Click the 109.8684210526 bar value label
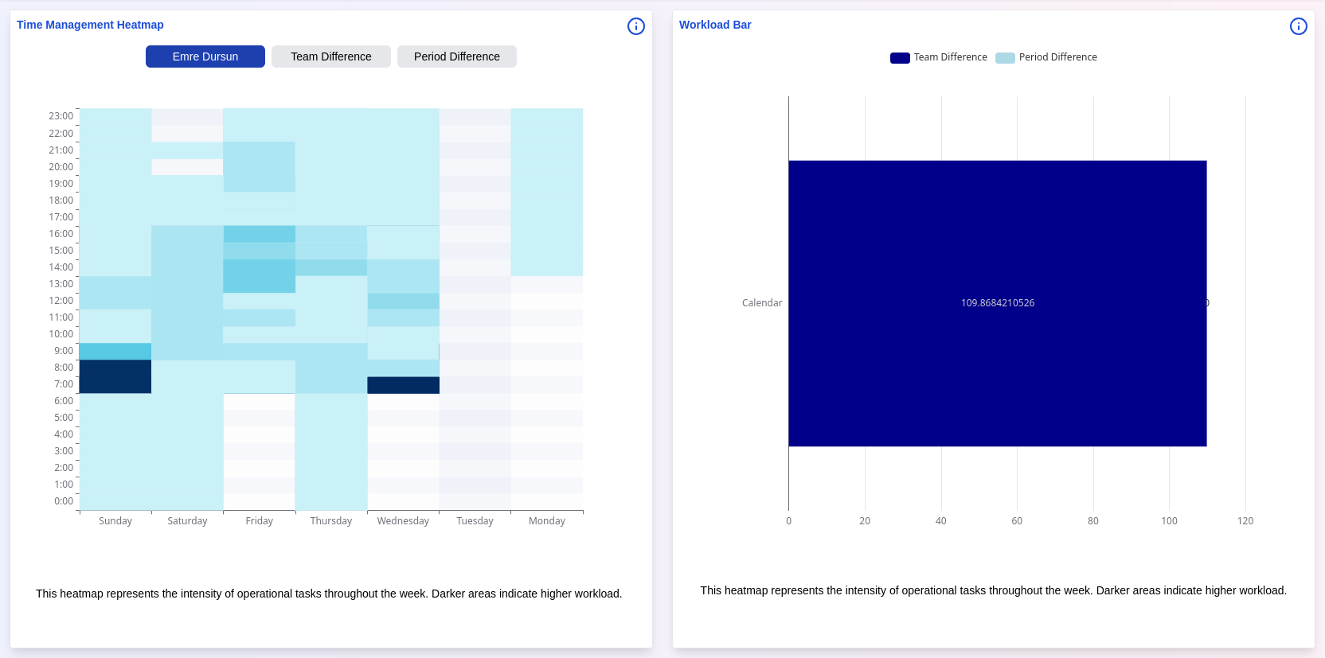 click(x=997, y=303)
